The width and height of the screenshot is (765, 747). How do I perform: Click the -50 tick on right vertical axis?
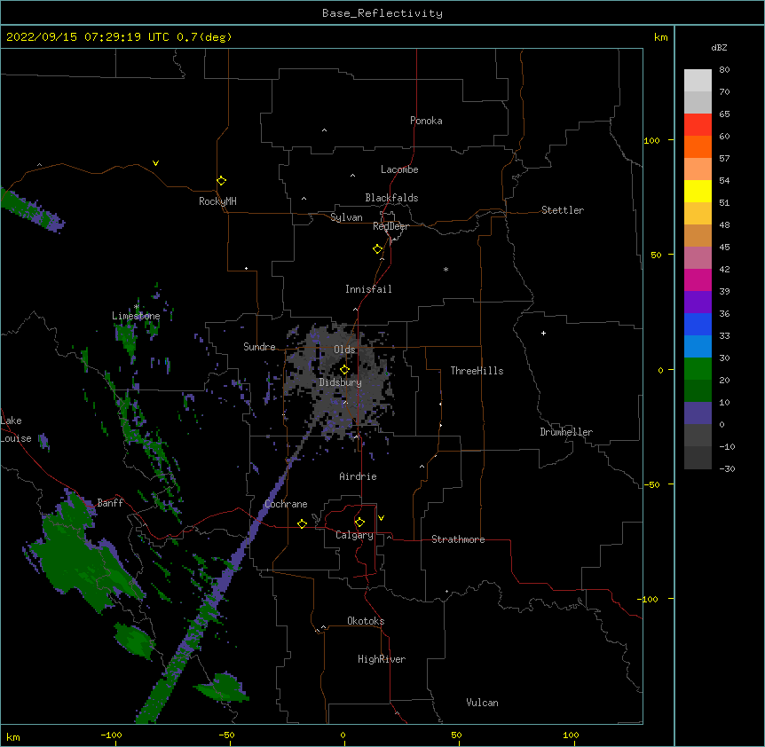click(x=651, y=484)
